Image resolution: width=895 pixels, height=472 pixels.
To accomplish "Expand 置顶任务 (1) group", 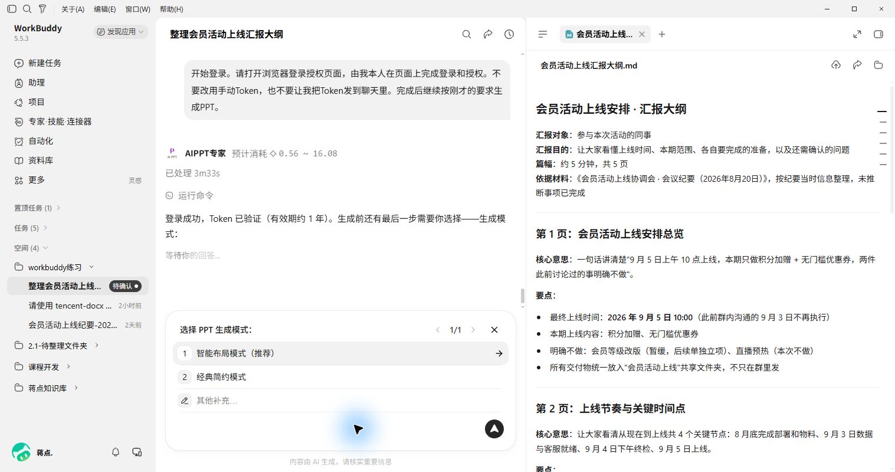I will tap(37, 208).
